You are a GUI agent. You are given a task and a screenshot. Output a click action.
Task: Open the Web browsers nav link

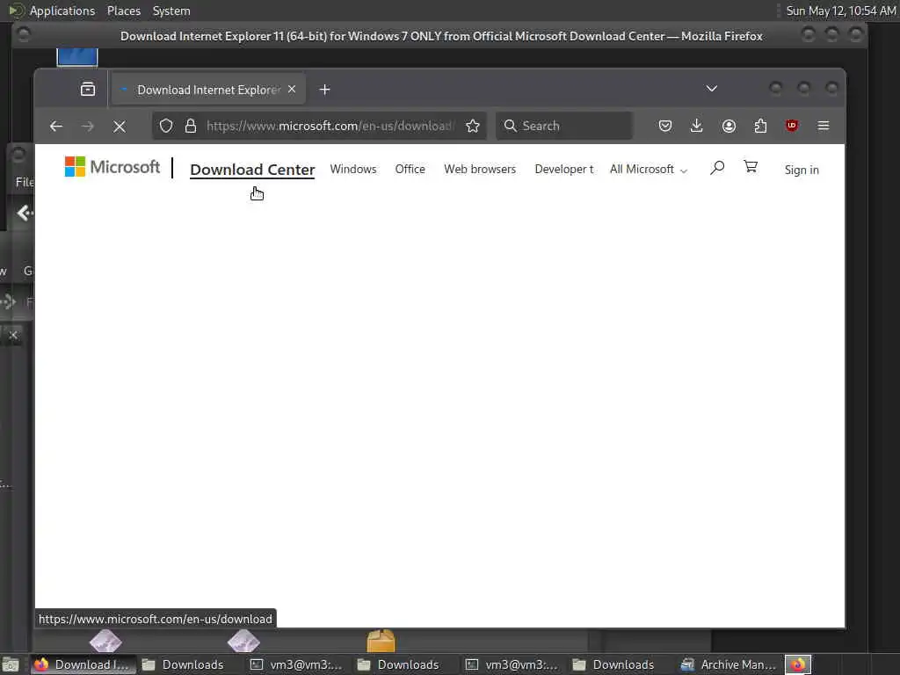480,170
